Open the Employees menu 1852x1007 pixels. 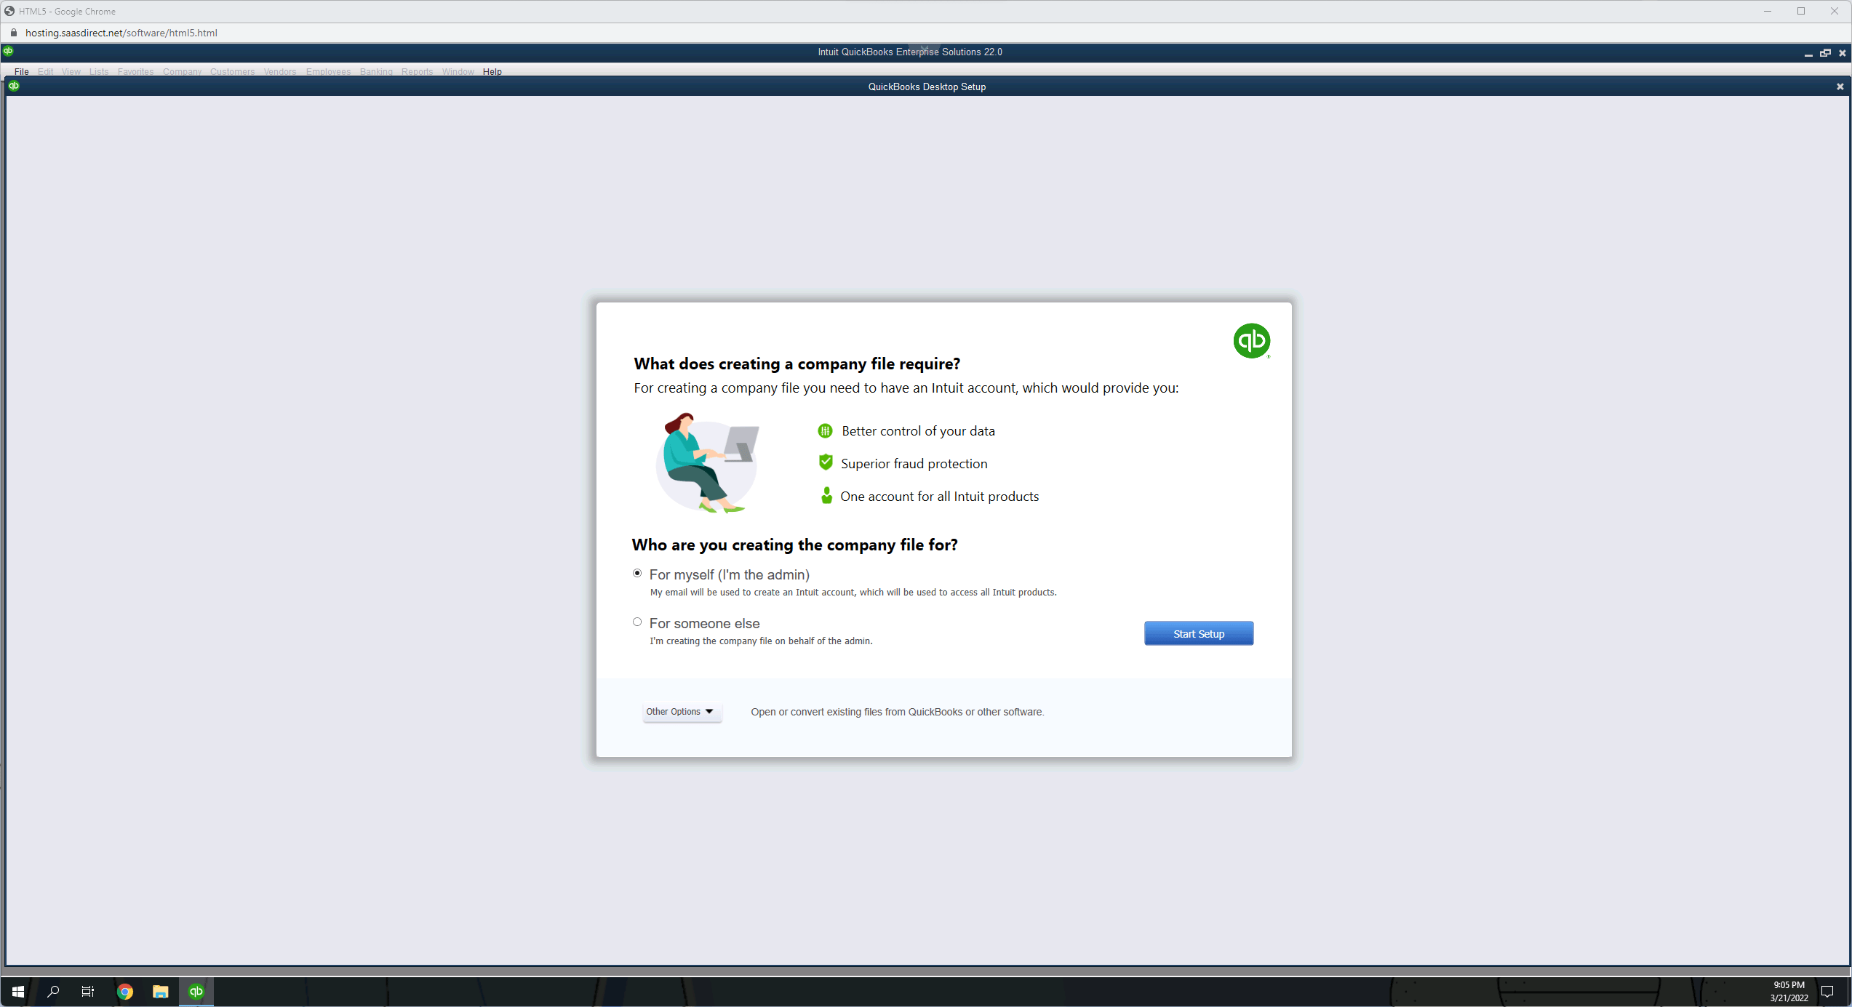328,71
